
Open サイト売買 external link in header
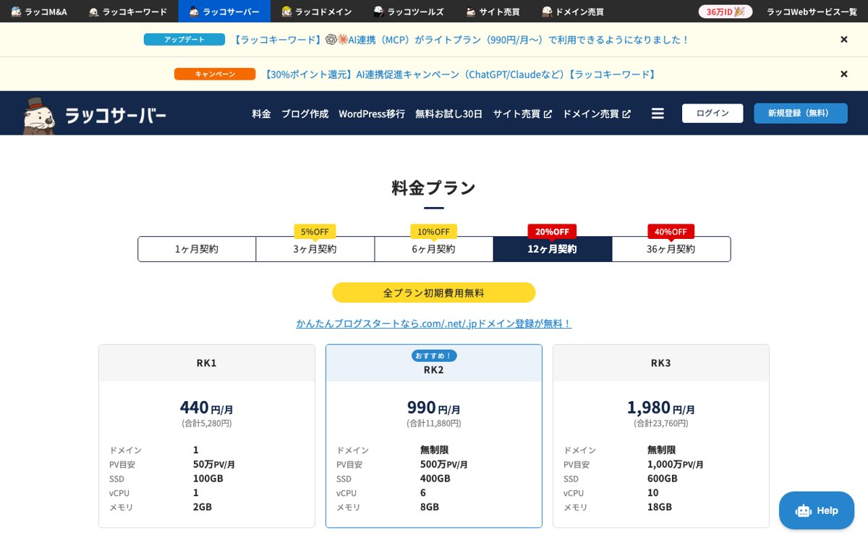522,114
